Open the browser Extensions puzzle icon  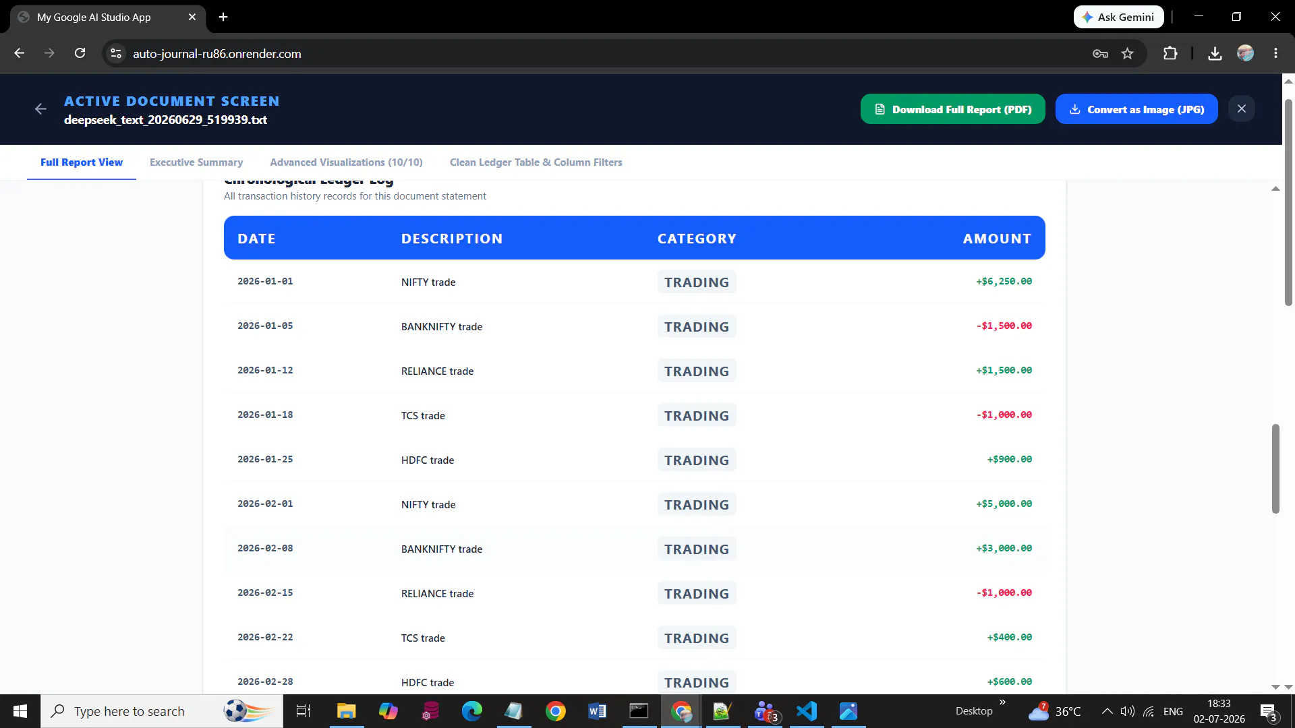(x=1170, y=54)
